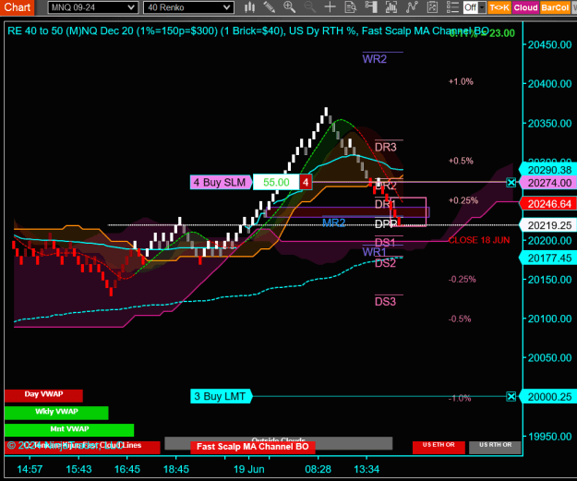Select the Chart tab
The height and width of the screenshot is (481, 577).
coord(17,7)
